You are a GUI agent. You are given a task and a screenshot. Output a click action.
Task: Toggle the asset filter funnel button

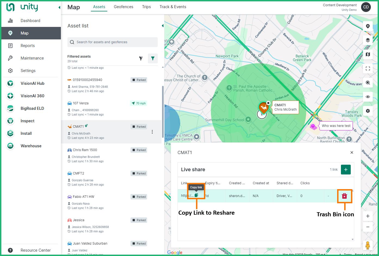point(153,58)
